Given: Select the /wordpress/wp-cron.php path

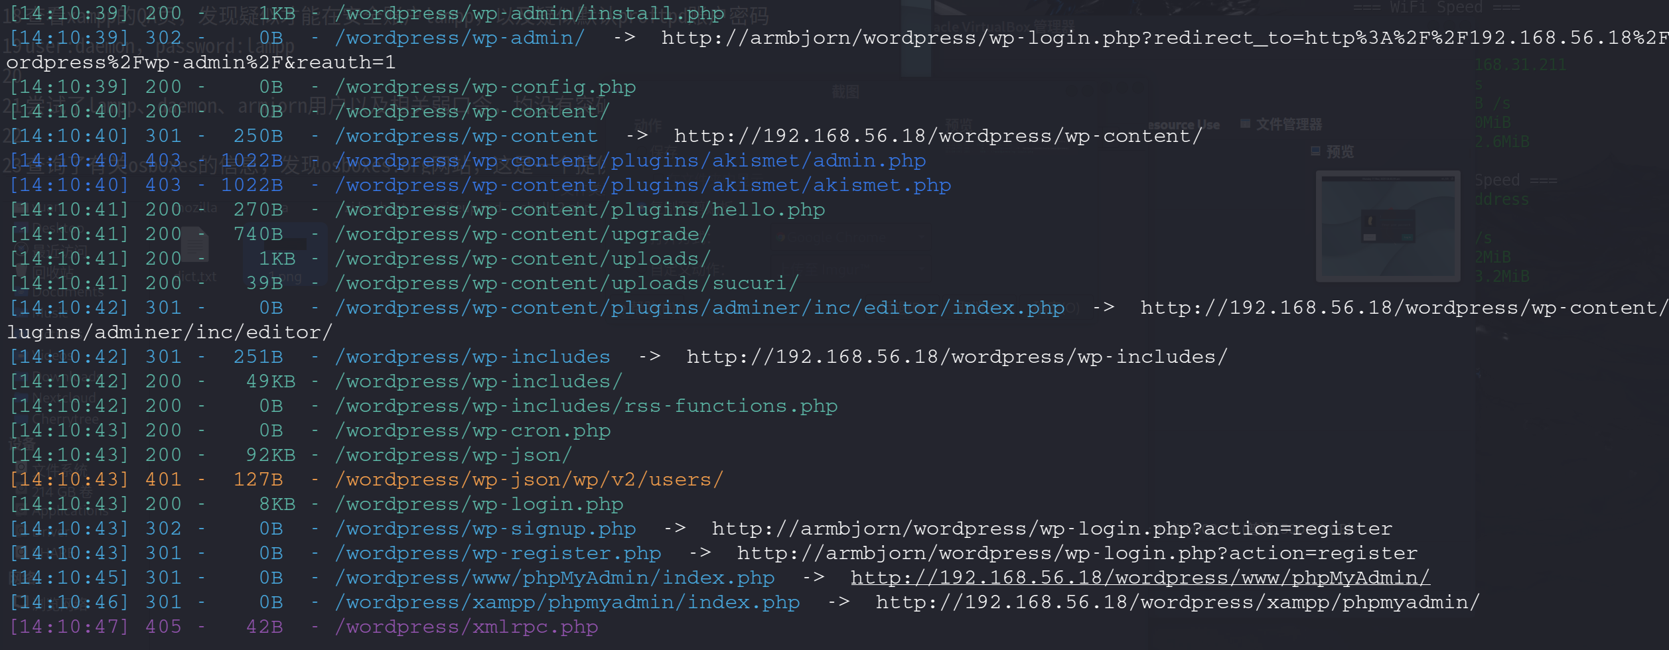Looking at the screenshot, I should pos(472,430).
